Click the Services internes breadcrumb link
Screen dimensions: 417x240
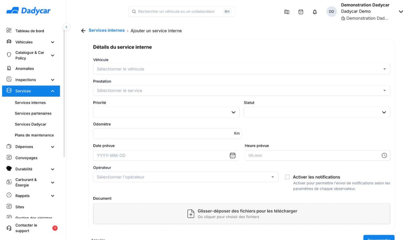pos(107,31)
